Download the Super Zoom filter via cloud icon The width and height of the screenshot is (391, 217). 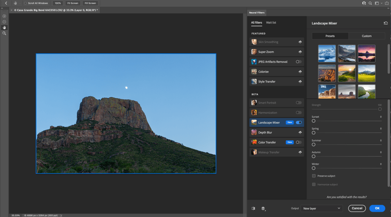click(x=300, y=52)
